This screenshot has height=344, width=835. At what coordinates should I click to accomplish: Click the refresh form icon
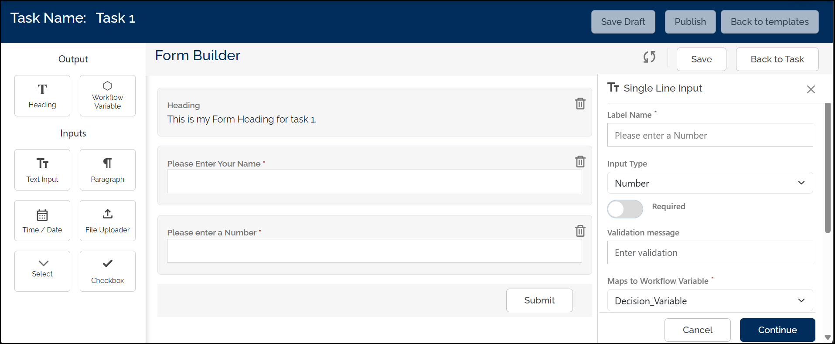(x=649, y=57)
